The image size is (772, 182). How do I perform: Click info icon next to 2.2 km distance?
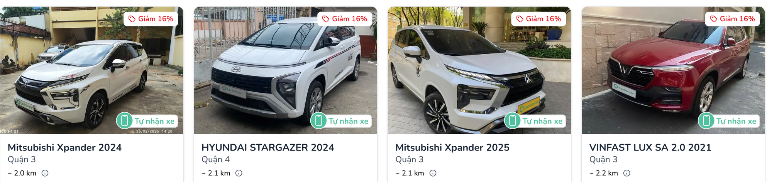tap(627, 173)
